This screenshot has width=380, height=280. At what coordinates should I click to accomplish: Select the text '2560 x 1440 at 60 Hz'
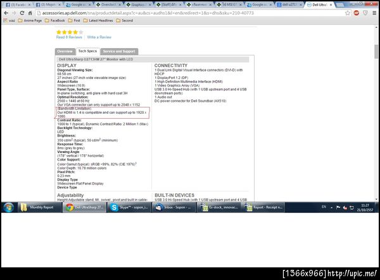tap(73, 101)
